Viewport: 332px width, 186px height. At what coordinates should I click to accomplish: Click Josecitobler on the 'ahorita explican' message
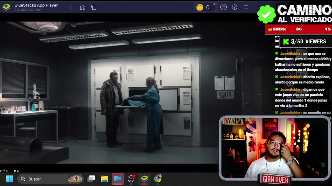290,77
